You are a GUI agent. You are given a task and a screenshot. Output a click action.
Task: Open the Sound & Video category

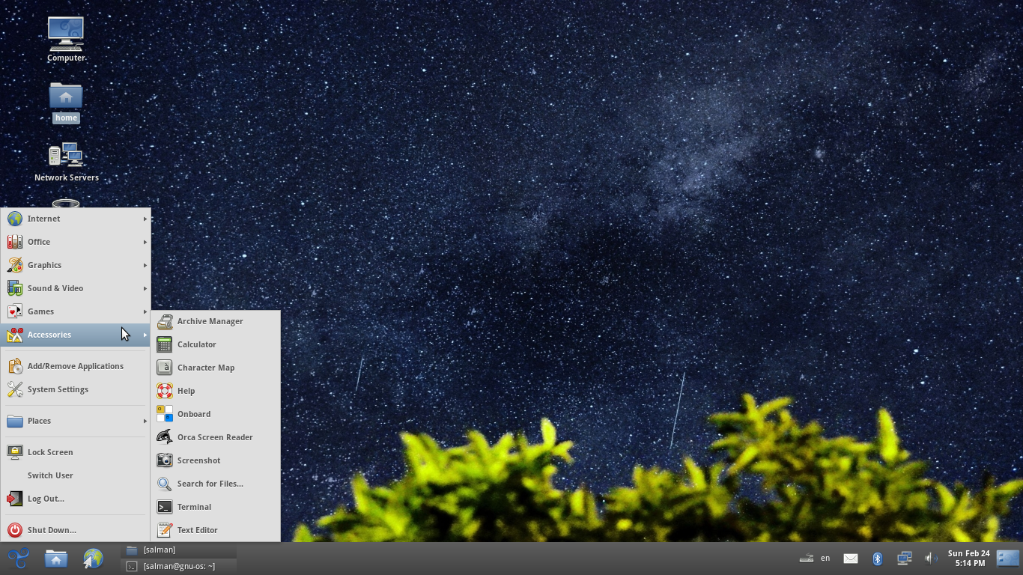coord(55,288)
